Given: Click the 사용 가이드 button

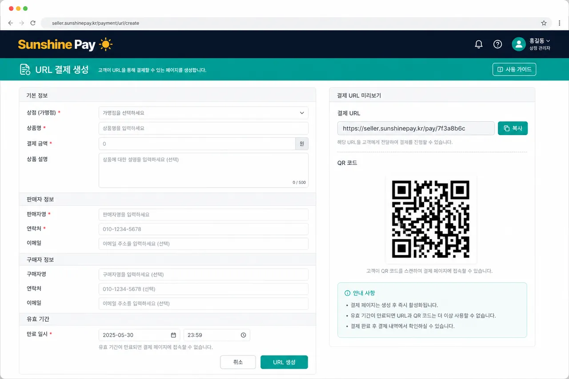Looking at the screenshot, I should 514,69.
